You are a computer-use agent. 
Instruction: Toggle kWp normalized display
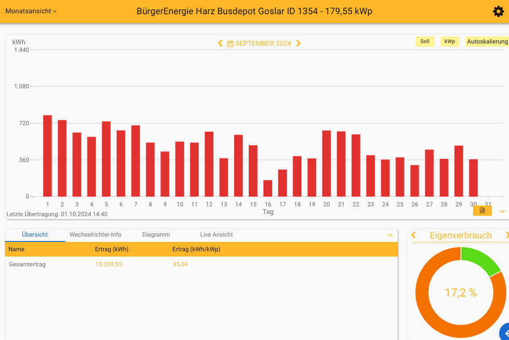coord(450,41)
